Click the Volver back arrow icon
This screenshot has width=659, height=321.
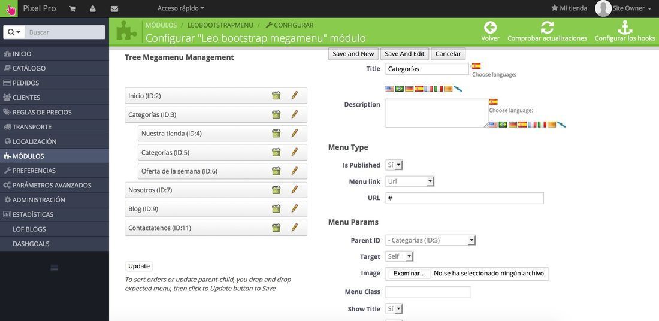coord(490,28)
